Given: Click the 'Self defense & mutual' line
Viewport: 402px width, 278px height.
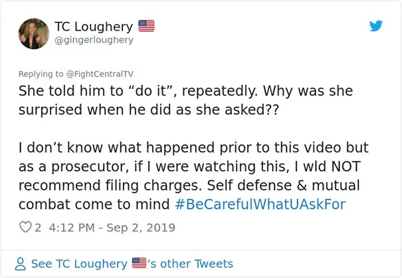Looking at the screenshot, I should [283, 185].
